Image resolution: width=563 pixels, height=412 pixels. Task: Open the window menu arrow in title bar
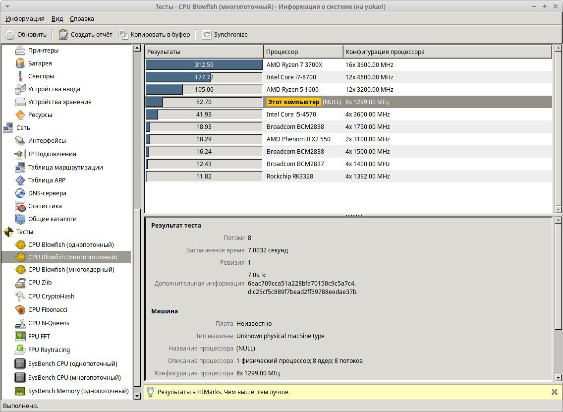(x=7, y=6)
